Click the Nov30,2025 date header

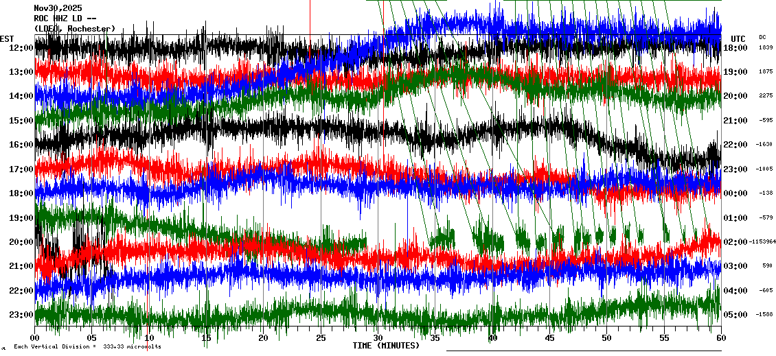click(x=58, y=8)
